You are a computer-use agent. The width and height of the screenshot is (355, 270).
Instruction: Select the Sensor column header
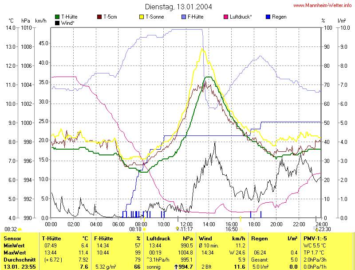[12, 239]
